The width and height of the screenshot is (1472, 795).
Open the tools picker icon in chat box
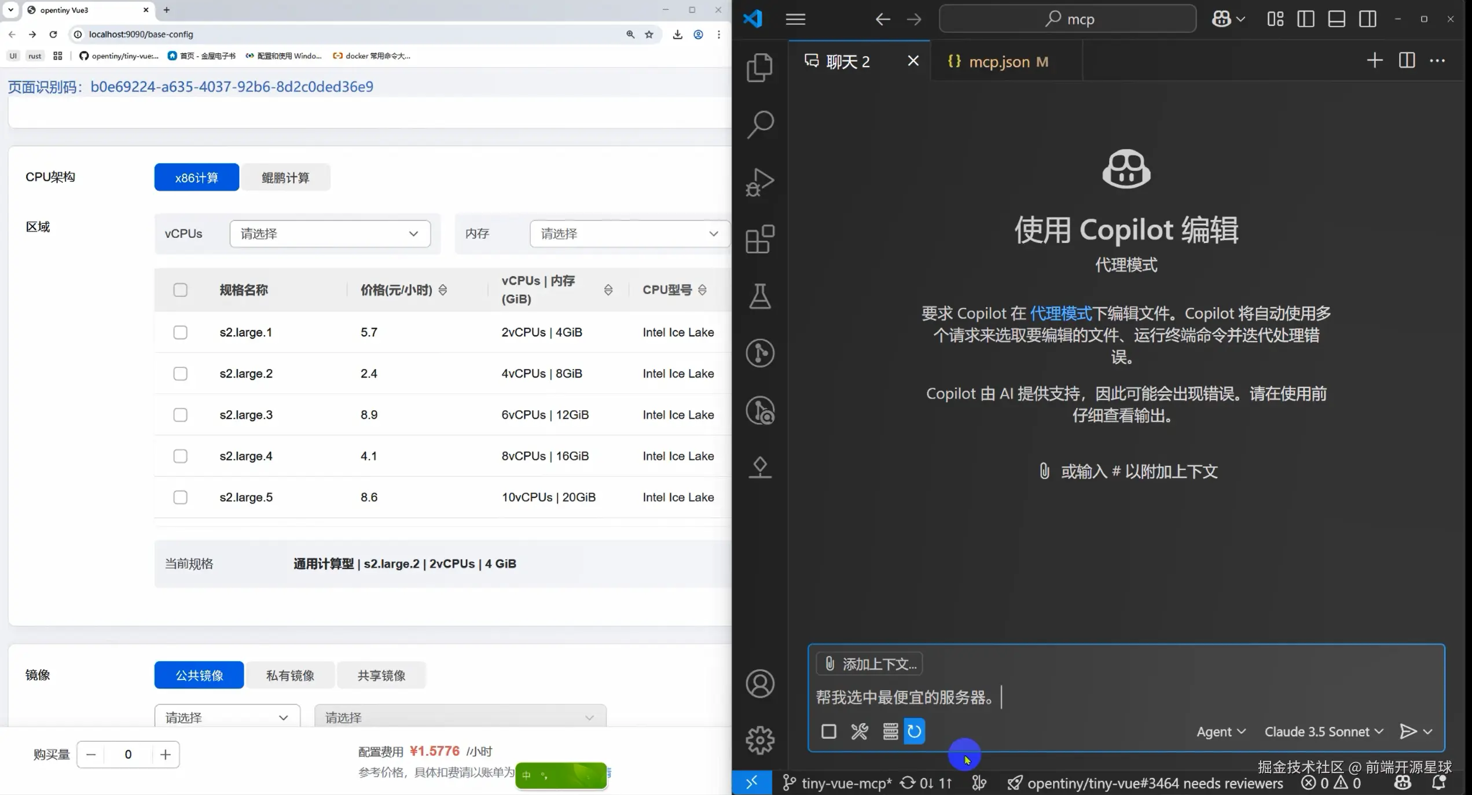(860, 731)
